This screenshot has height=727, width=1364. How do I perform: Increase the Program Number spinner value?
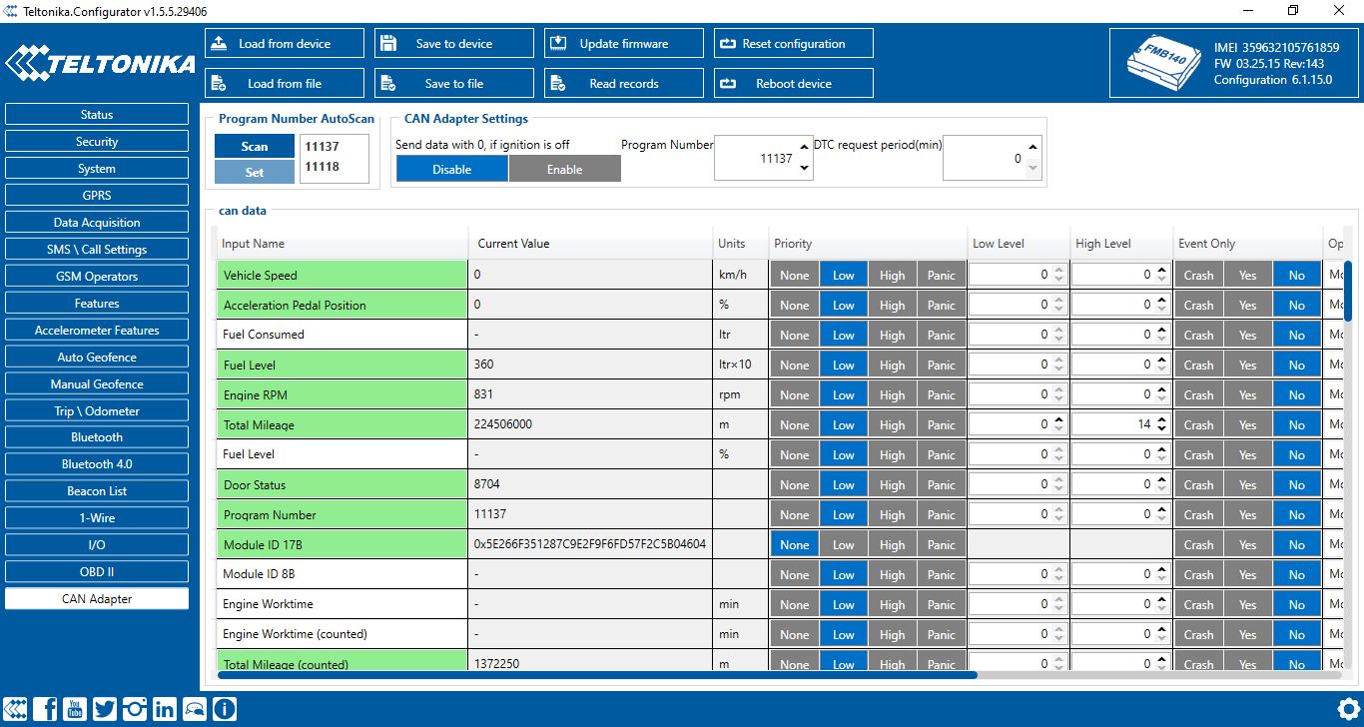tap(805, 148)
